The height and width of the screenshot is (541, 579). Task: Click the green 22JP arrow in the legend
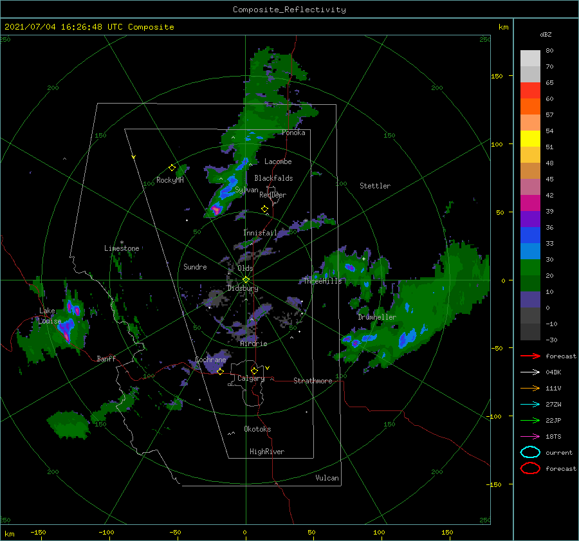point(530,420)
